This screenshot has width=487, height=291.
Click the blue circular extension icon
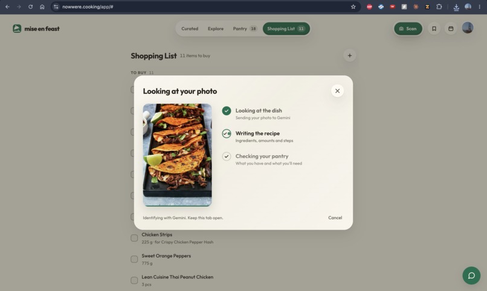[381, 7]
